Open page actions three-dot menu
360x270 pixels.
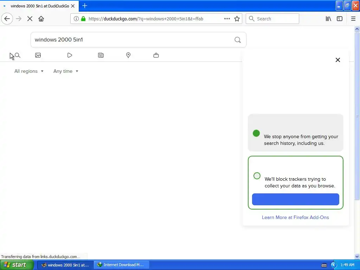(227, 19)
